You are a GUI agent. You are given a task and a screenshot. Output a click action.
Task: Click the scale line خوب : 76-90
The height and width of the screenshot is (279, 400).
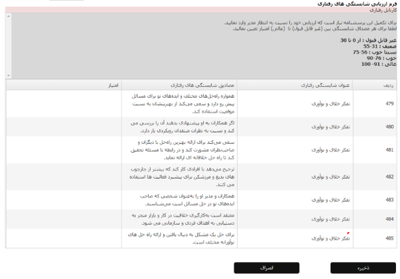pos(382,58)
